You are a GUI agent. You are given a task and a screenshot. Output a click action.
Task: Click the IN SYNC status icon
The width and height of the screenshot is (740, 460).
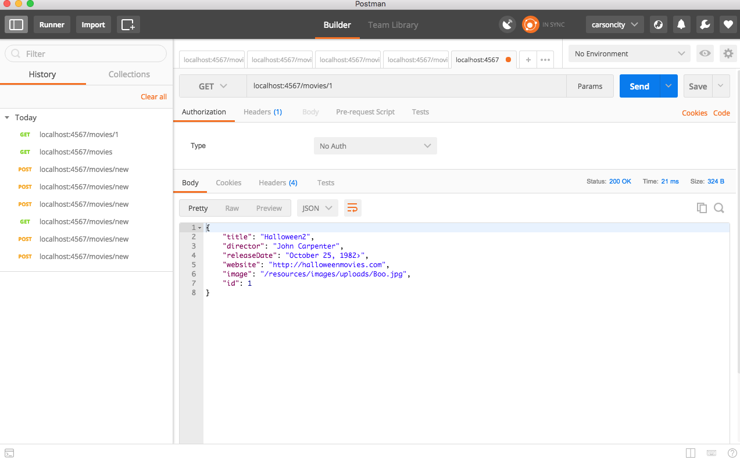(x=530, y=24)
